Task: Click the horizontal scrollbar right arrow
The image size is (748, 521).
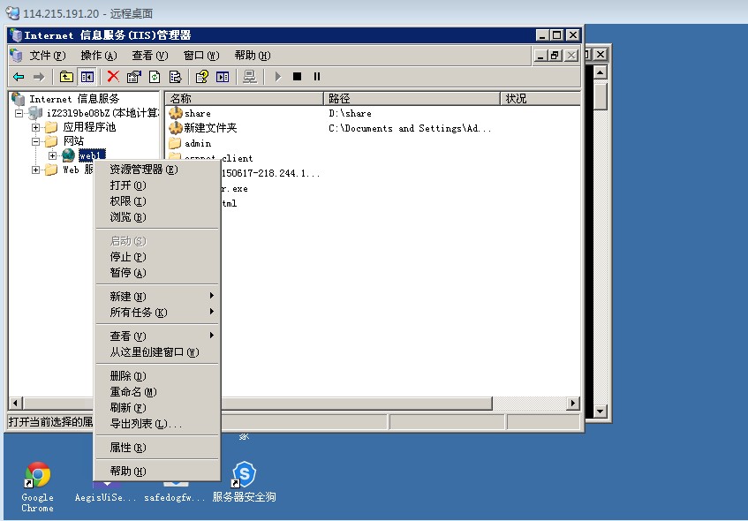Action: pos(573,404)
